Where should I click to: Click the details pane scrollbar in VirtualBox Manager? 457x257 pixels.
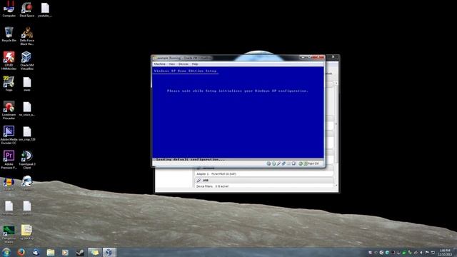(x=336, y=134)
